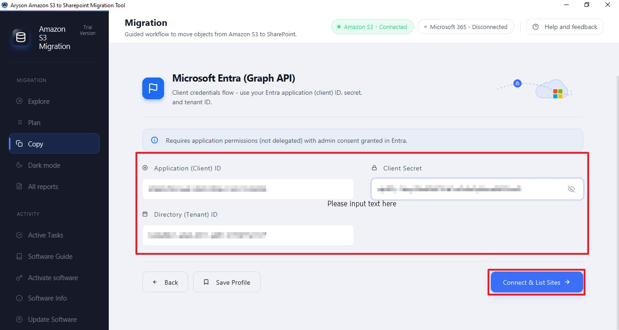Screen dimensions: 619x330
Task: Click the Copy duplicate icon
Action: (x=19, y=144)
